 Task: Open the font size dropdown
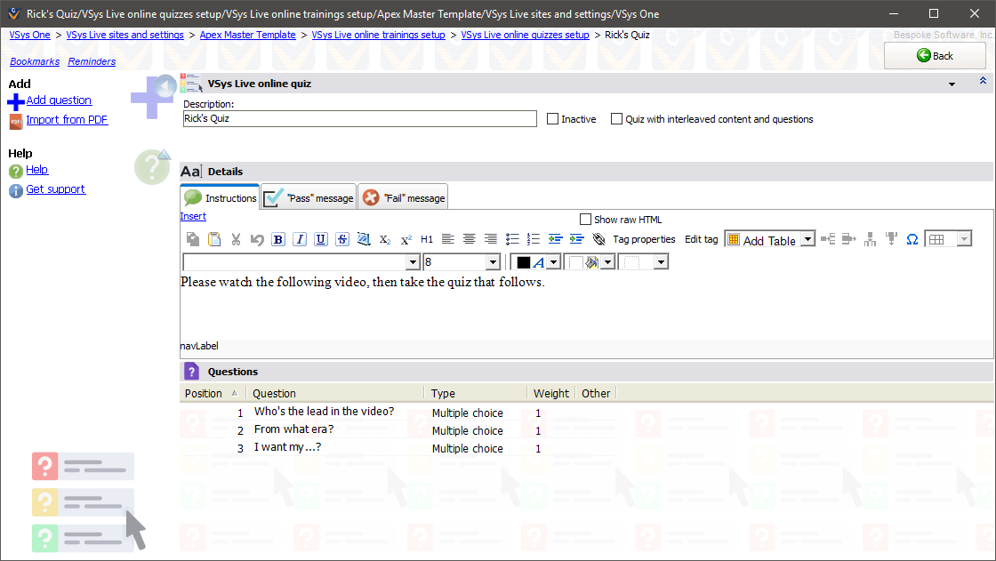[492, 262]
